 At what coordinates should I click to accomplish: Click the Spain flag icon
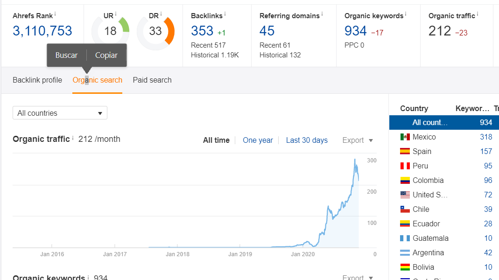pos(405,152)
